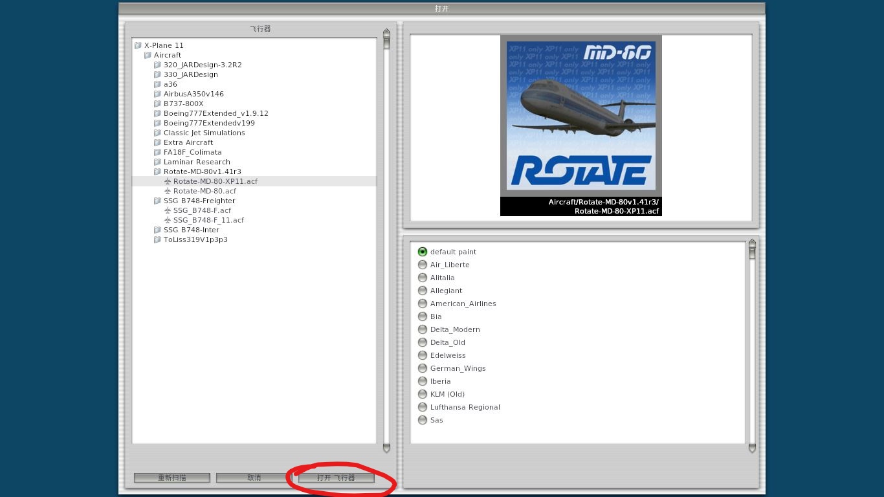Click folder icon beside FA18F_Colimata

point(157,152)
